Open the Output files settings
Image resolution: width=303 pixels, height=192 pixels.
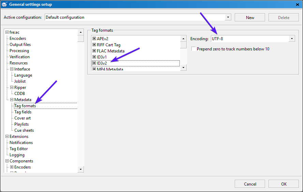[20, 45]
